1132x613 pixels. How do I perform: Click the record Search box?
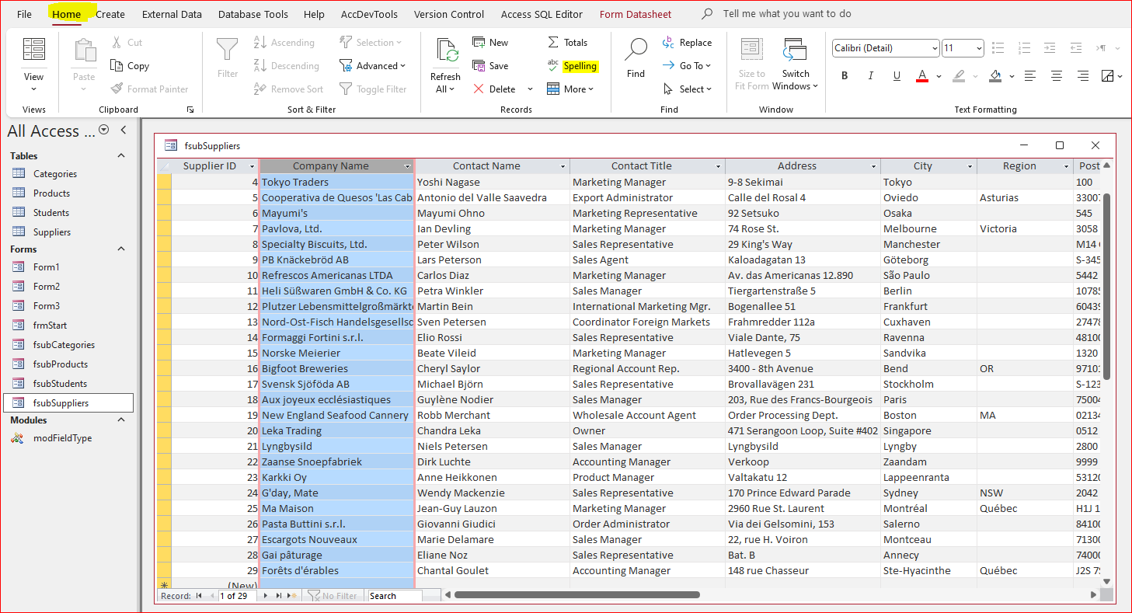395,596
